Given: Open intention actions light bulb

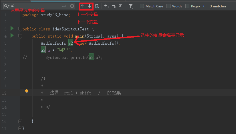Looking at the screenshot, I should 27,91.
